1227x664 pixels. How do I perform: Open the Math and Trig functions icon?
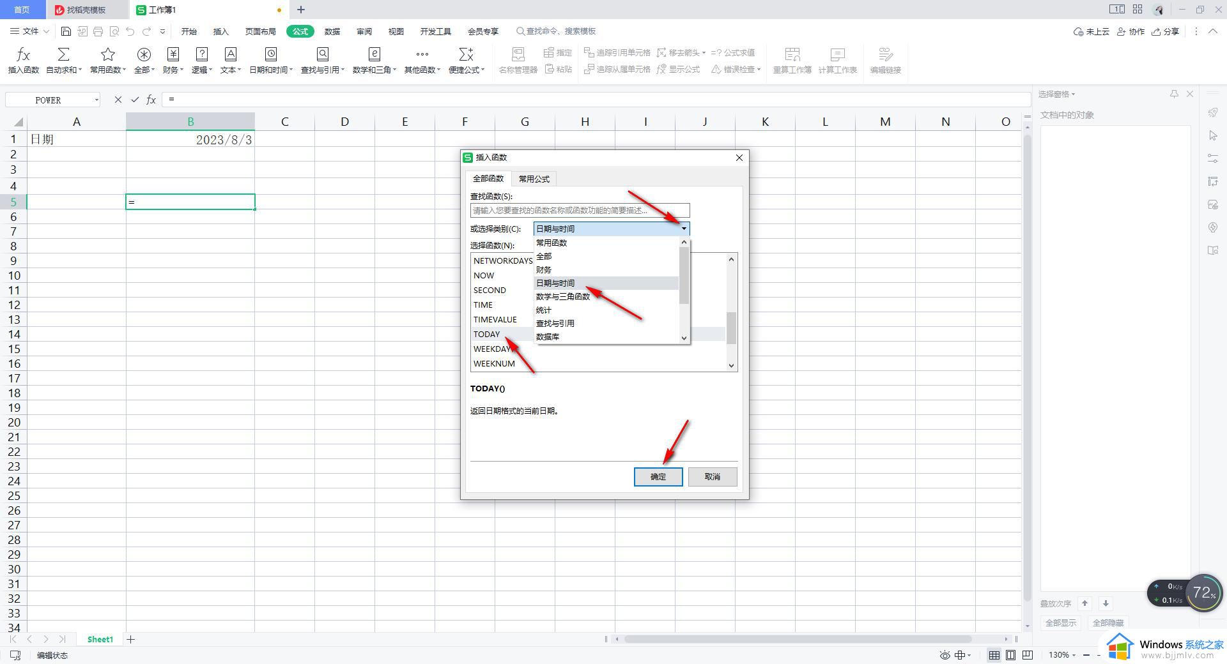point(374,54)
